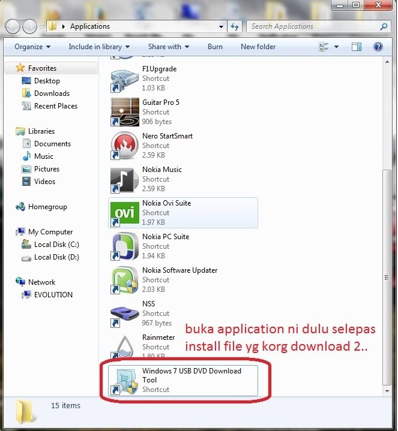Select the Guitar Pro 5 name text
This screenshot has height=431, width=398.
click(x=161, y=103)
